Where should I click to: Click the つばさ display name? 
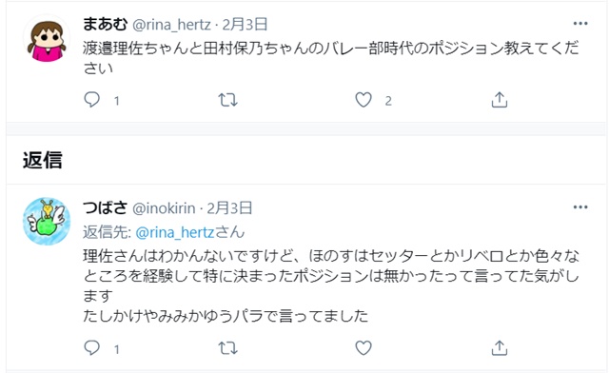pos(106,207)
